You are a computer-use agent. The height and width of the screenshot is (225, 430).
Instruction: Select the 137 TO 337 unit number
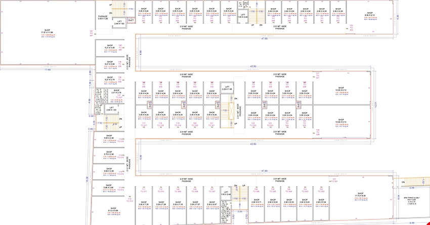tap(119, 96)
